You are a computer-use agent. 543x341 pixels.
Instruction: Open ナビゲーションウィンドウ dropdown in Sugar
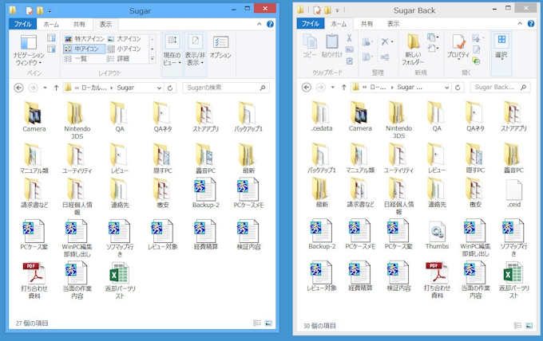29,50
